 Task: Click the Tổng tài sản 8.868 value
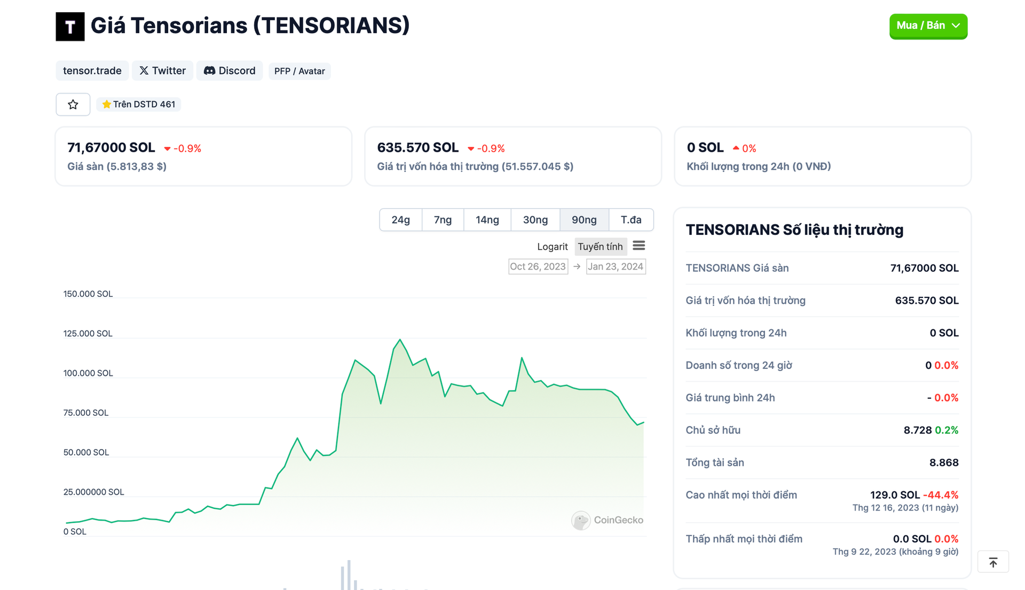tap(944, 462)
